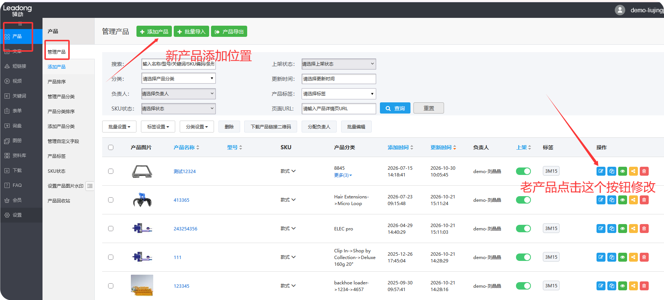Toggle 上架 switch for product 测试12324
664x300 pixels.
point(523,171)
